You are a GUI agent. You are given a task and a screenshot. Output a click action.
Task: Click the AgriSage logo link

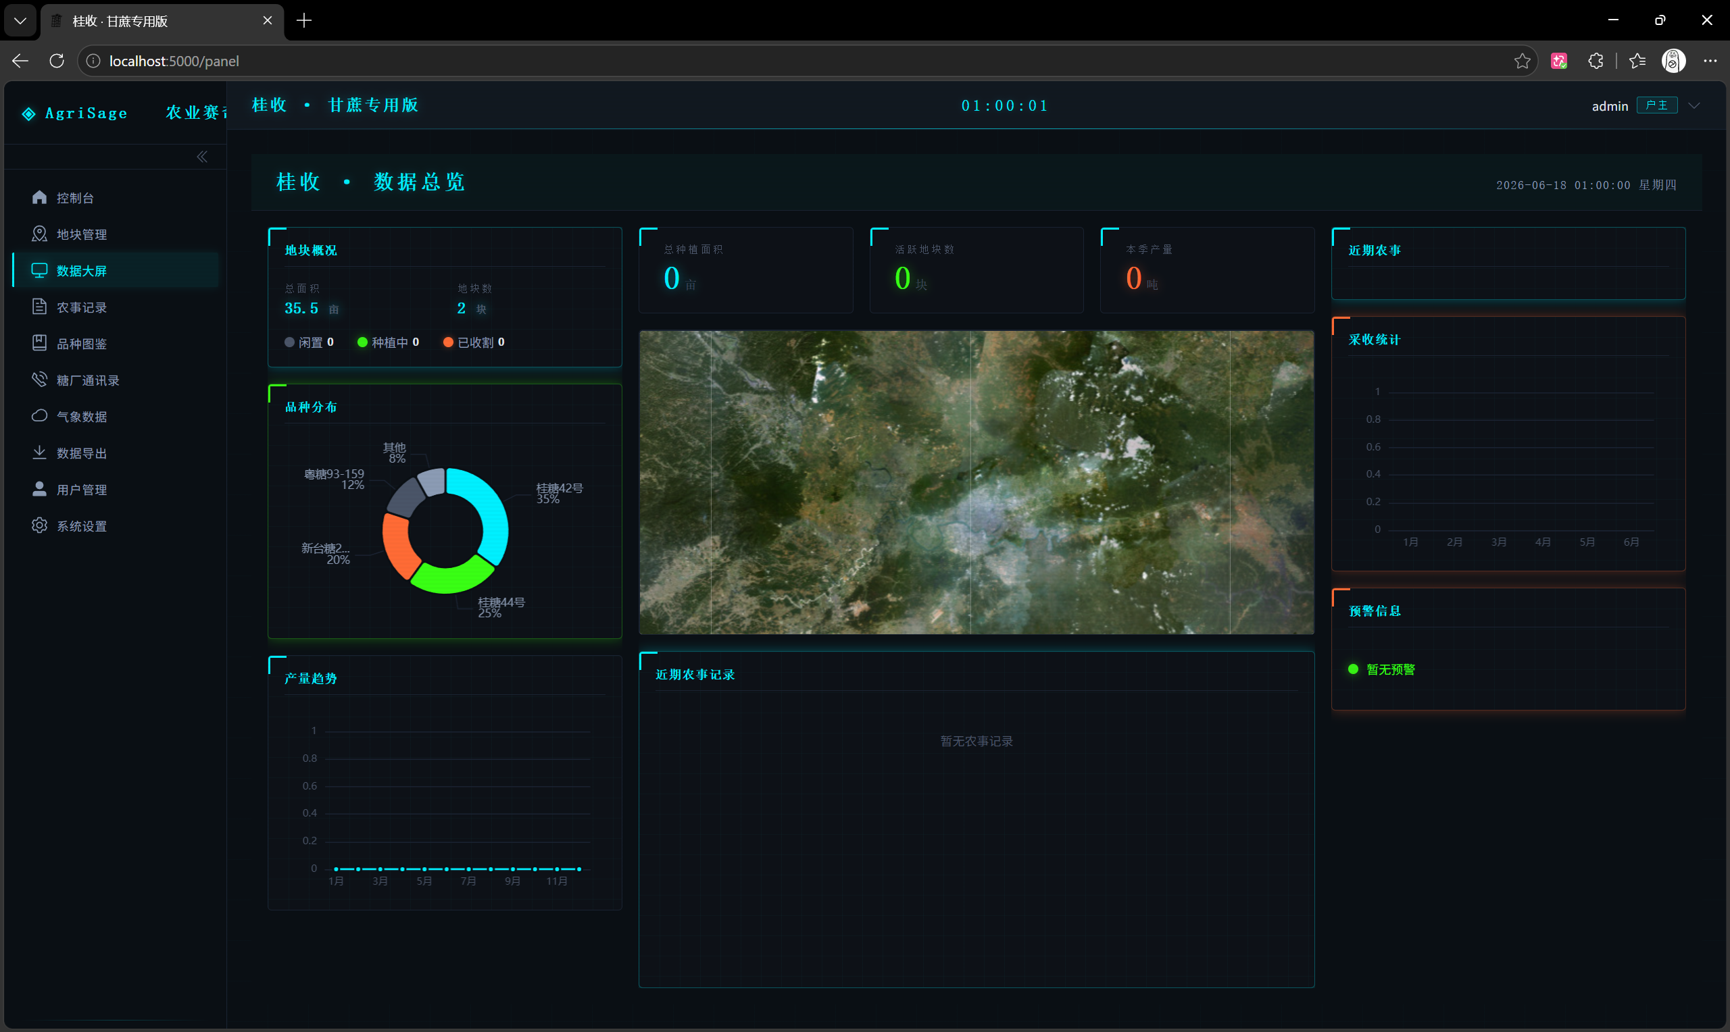tap(74, 113)
